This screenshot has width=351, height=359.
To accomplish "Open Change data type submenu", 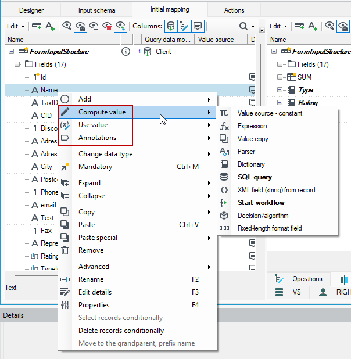I will pyautogui.click(x=137, y=154).
